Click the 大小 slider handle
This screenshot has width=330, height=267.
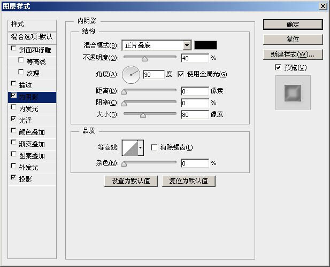pos(143,115)
